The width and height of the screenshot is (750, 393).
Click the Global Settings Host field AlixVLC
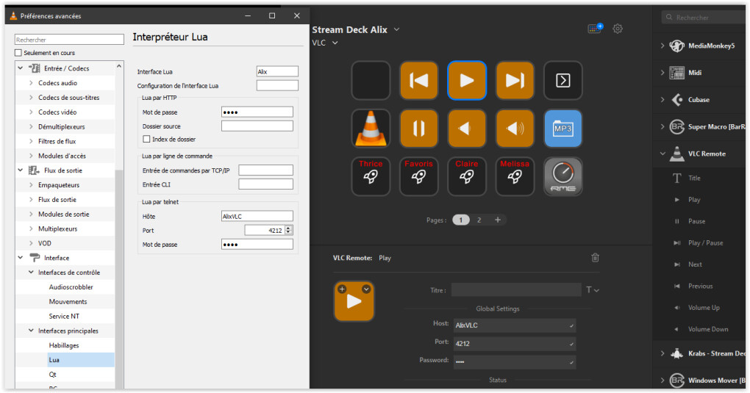tap(514, 325)
